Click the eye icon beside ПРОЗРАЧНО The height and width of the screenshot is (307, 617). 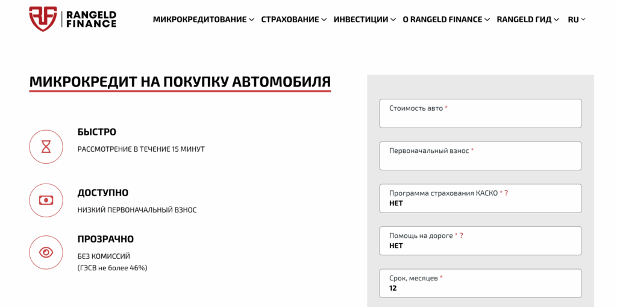pyautogui.click(x=46, y=252)
